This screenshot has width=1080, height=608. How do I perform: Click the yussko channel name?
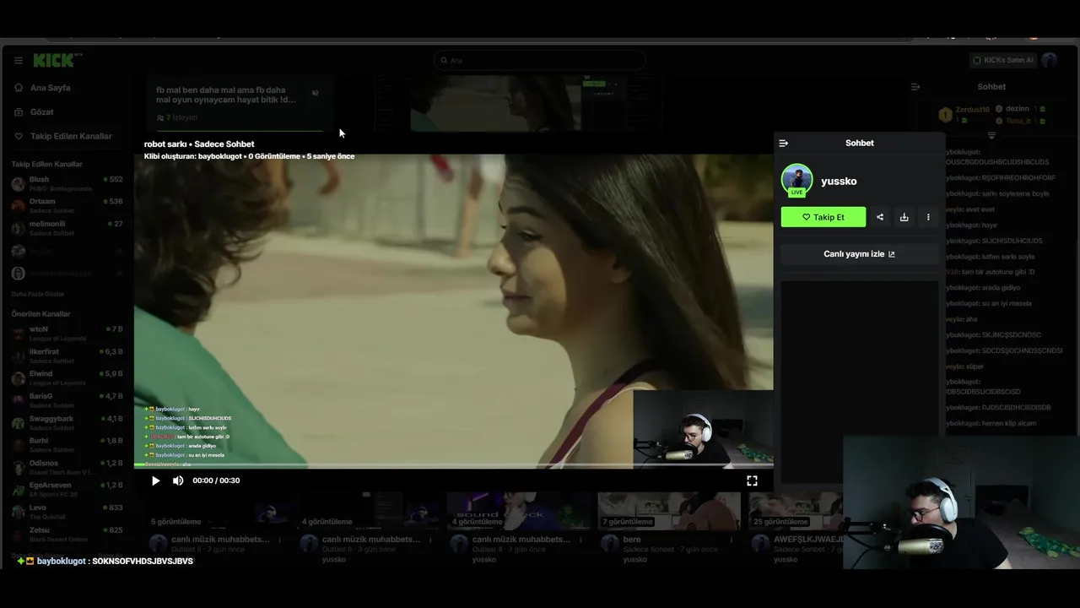pyautogui.click(x=839, y=181)
